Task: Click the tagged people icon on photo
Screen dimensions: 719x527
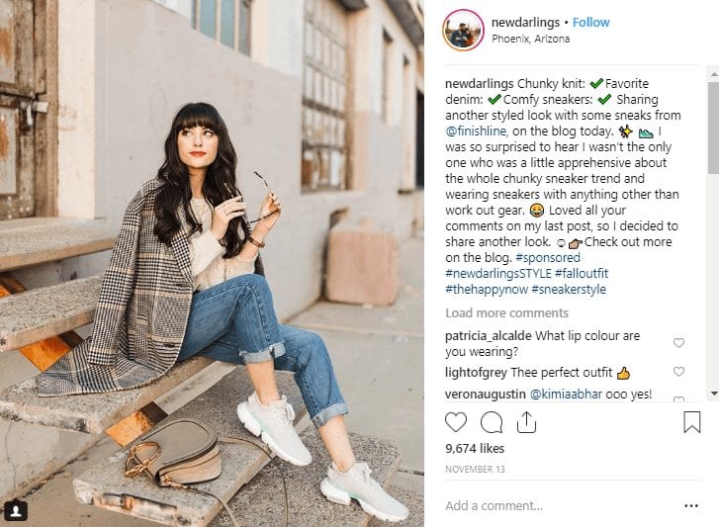Action: click(16, 510)
